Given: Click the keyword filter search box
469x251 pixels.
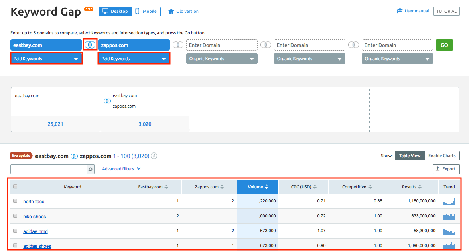Looking at the screenshot, I should tap(49, 169).
